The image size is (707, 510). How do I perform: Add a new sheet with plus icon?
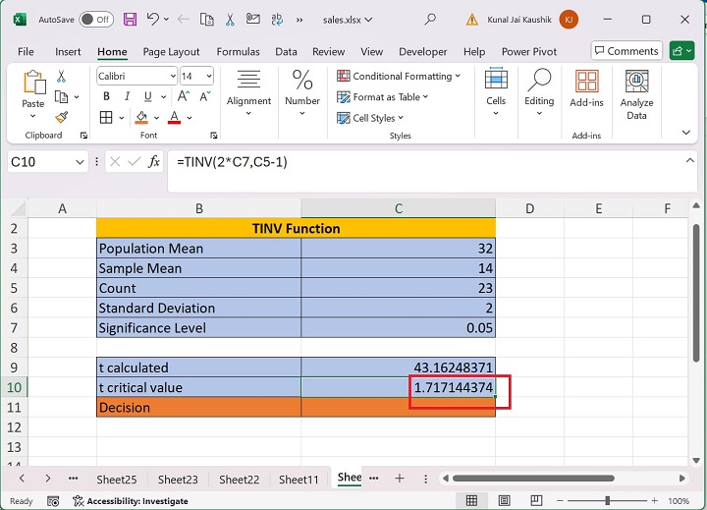[x=400, y=479]
